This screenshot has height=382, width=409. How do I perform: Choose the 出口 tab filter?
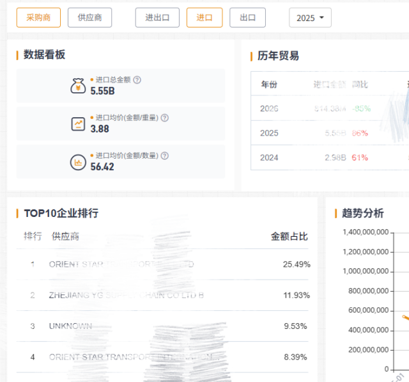pyautogui.click(x=247, y=18)
